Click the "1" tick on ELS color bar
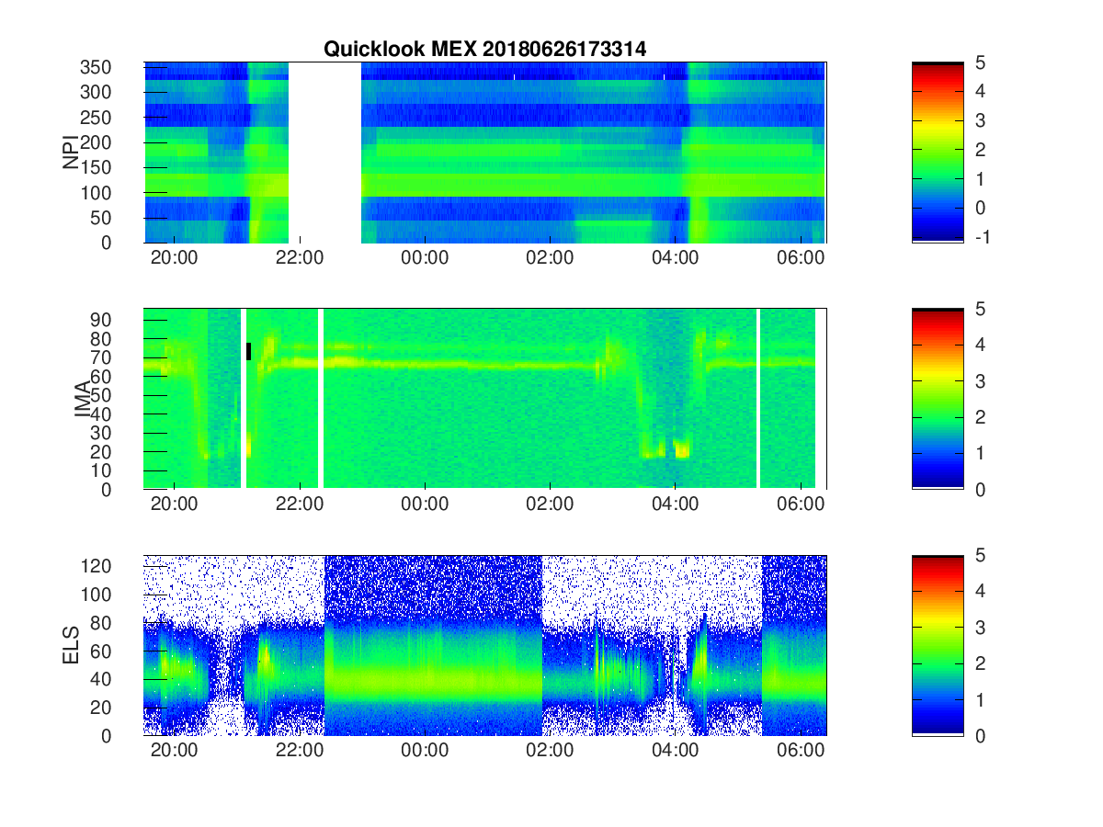 (980, 699)
